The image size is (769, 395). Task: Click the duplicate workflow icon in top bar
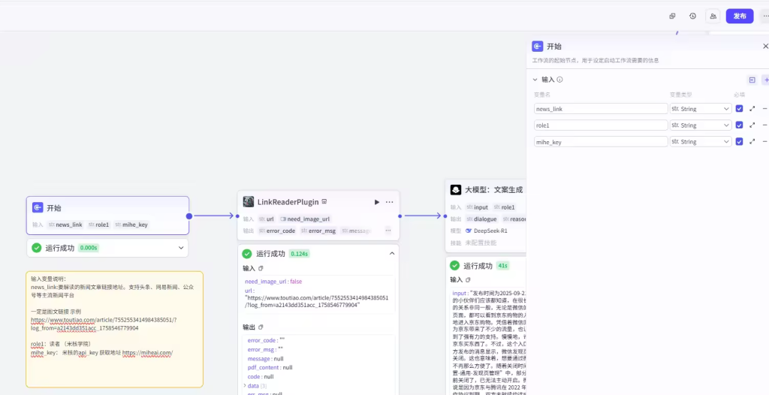672,16
